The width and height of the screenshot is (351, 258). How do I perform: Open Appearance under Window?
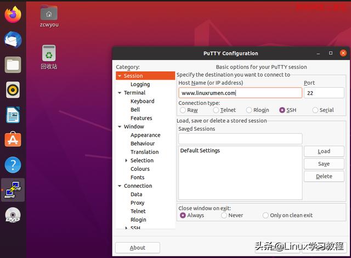(x=145, y=135)
